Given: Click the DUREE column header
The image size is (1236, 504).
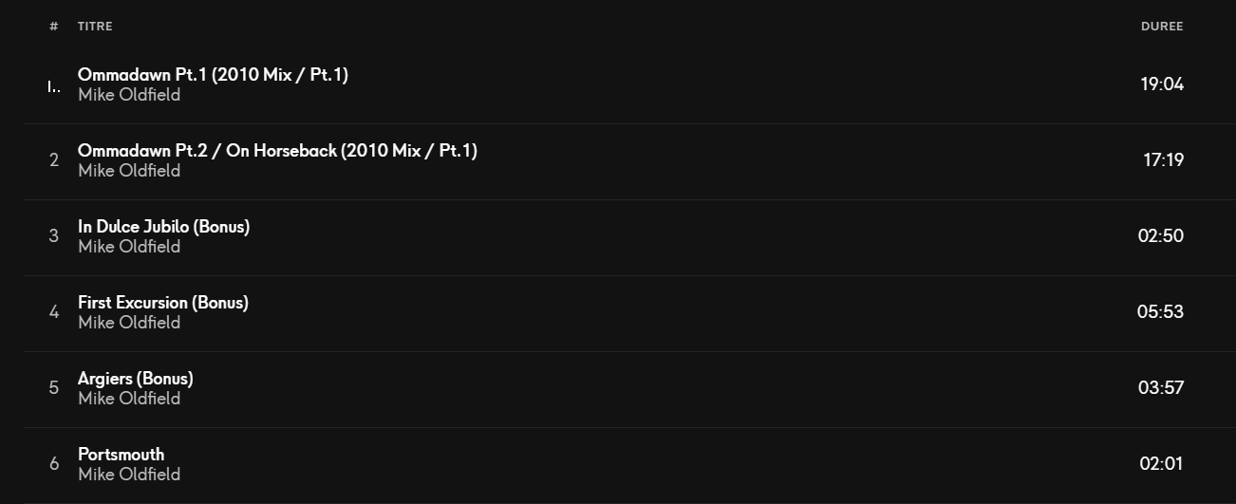Looking at the screenshot, I should coord(1162,27).
